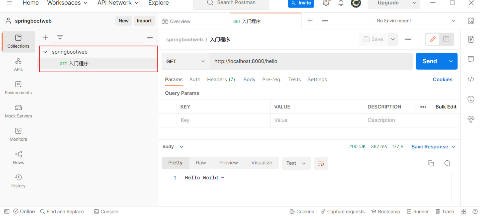Open the Cookies link
The image size is (480, 217).
442,80
